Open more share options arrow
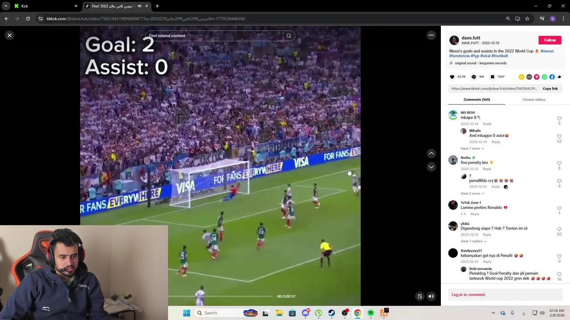570x320 pixels. (x=559, y=77)
